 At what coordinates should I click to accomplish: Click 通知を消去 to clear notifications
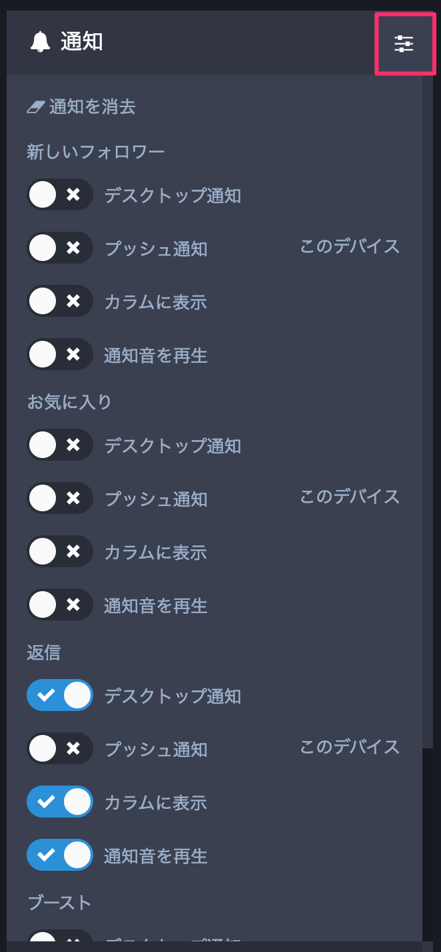(92, 107)
